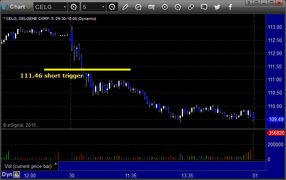Screen dimensions: 286x180
Task: Click the tall red final volume bar
Action: [253, 146]
